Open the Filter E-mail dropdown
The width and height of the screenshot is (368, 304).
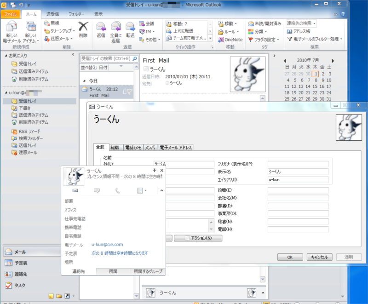[315, 39]
